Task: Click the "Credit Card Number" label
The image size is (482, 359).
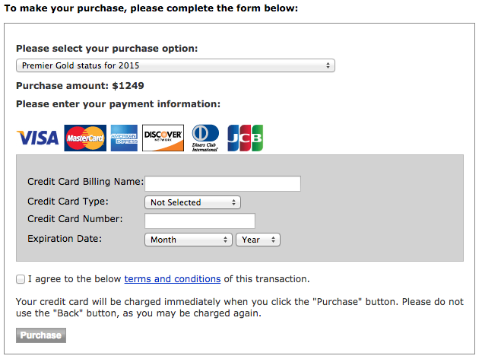Action: coord(75,219)
